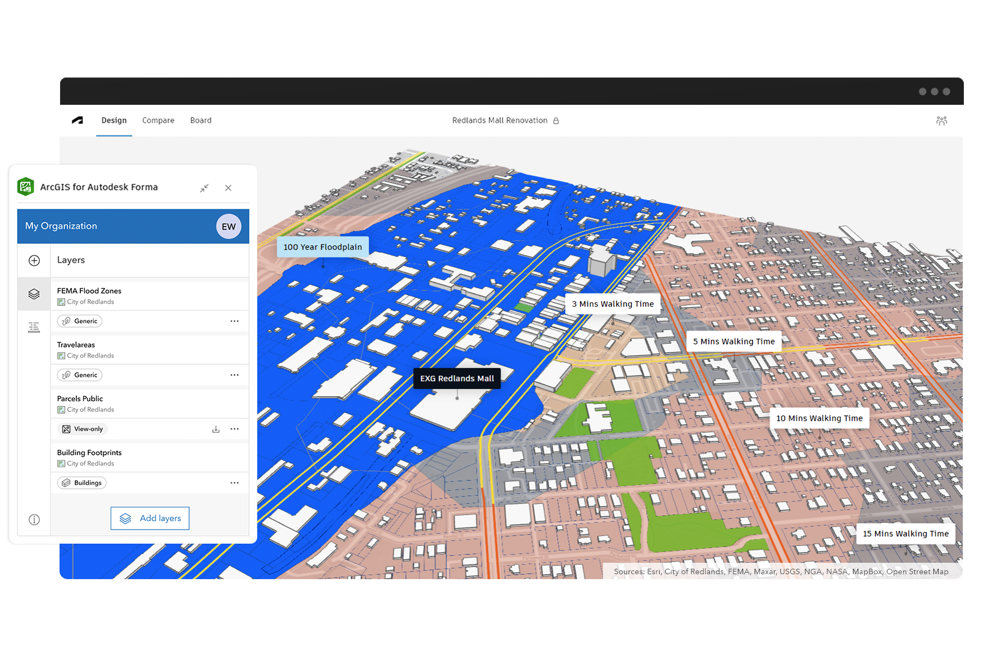Viewport: 983px width, 655px height.
Task: Click City of Redlands under Travelareas
Action: [x=91, y=356]
